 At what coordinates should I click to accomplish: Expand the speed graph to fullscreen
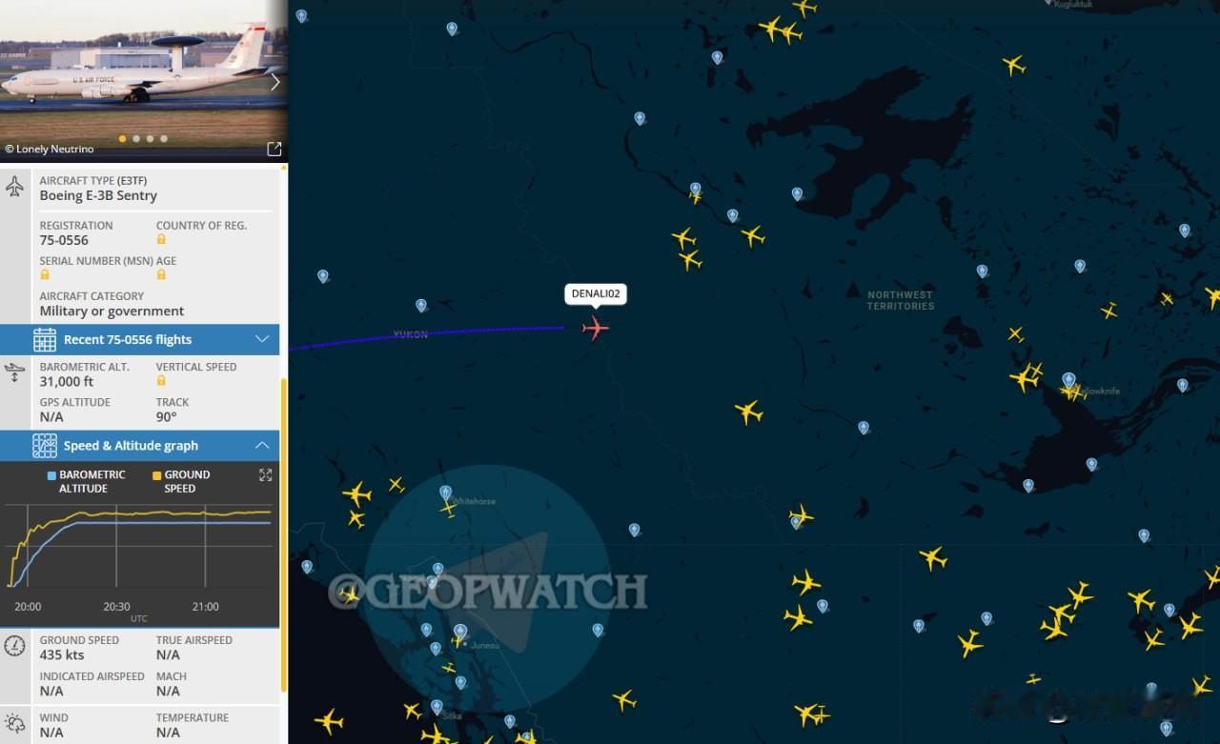click(x=266, y=474)
